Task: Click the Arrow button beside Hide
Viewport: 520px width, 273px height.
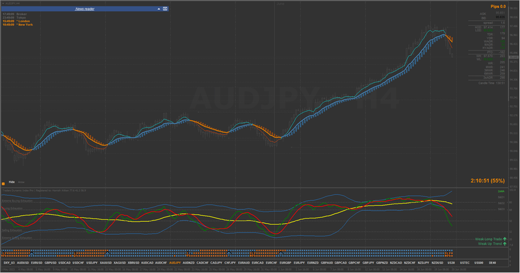Action: coord(21,182)
